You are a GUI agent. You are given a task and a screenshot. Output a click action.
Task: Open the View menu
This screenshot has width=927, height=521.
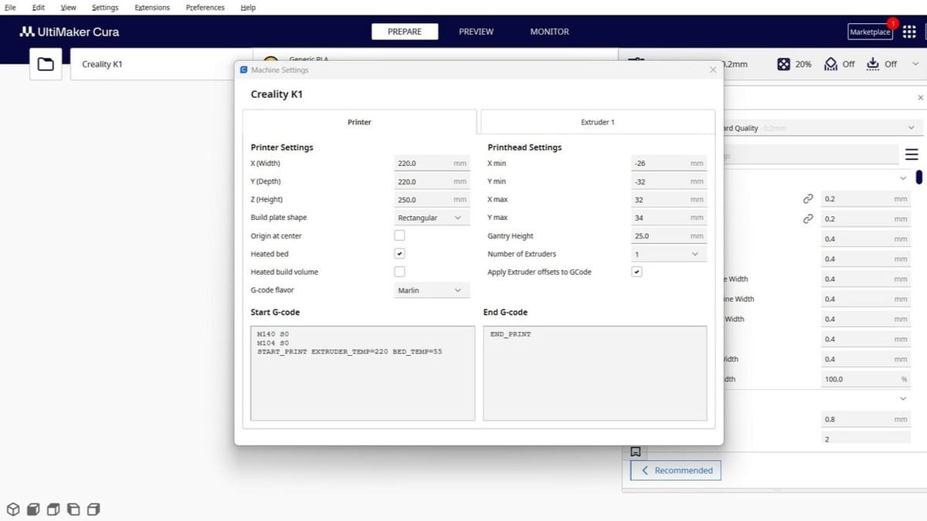69,7
